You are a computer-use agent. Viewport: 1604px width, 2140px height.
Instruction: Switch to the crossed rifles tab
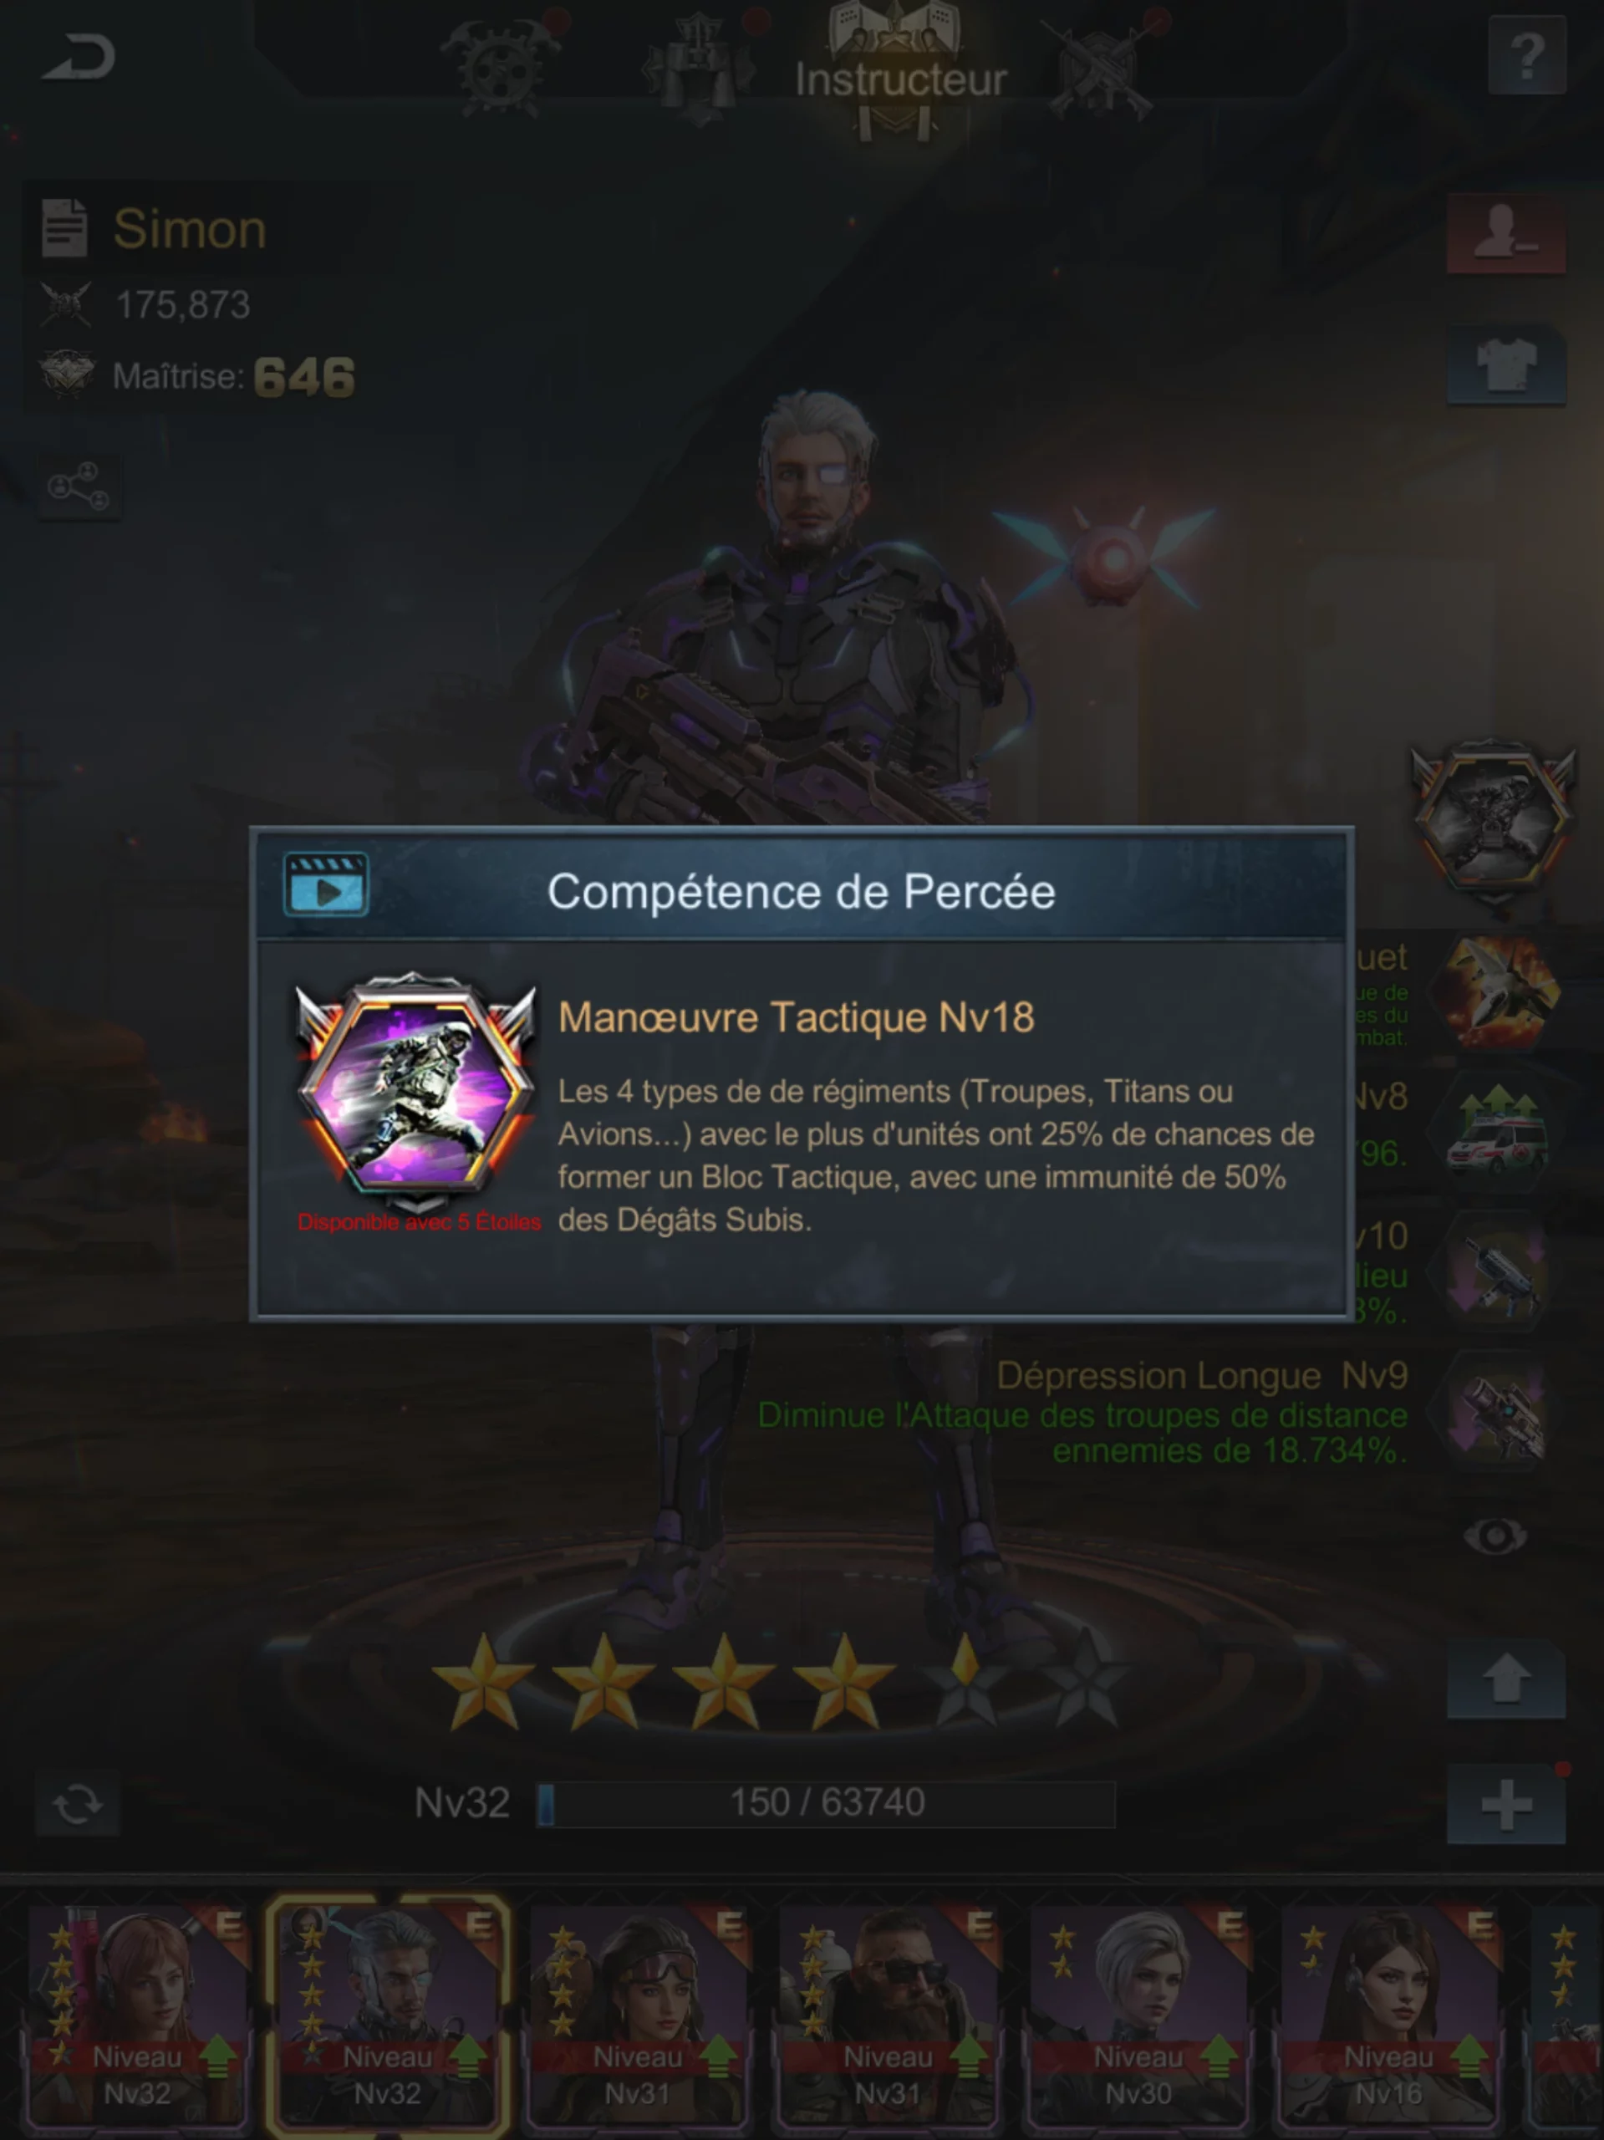click(1101, 66)
